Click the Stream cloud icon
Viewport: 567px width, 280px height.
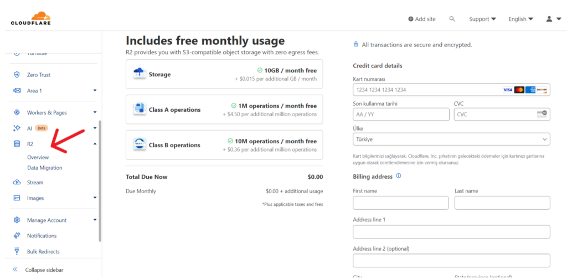click(17, 182)
